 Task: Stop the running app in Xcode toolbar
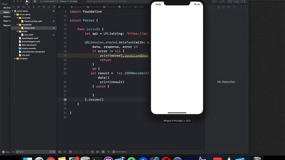coord(35,1)
